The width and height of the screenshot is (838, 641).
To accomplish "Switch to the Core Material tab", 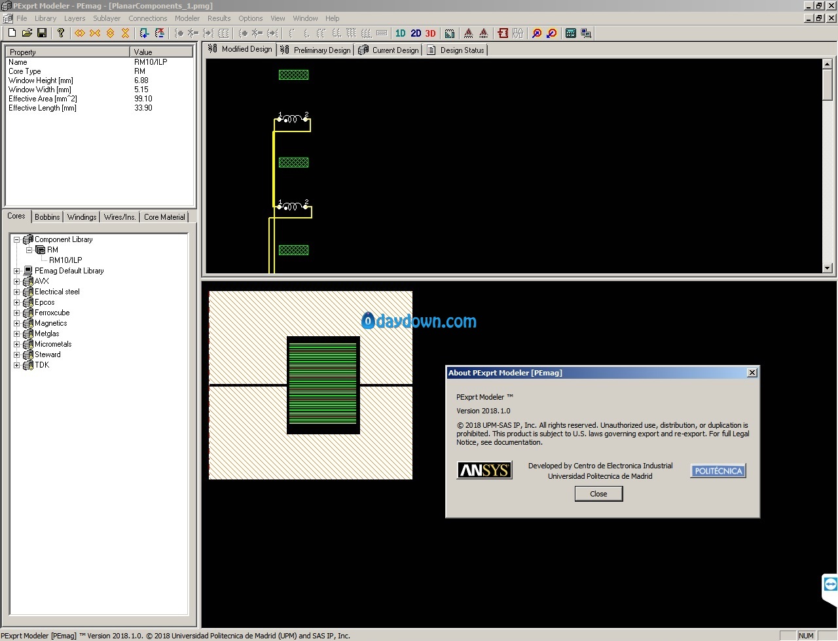I will tap(164, 217).
